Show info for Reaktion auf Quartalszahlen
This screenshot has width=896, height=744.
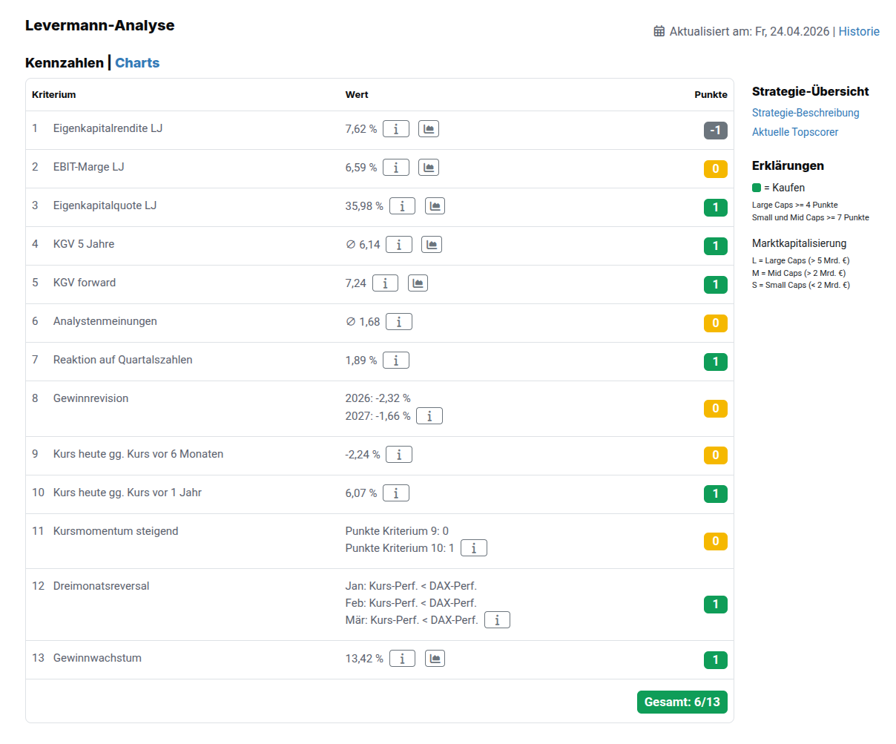(396, 361)
